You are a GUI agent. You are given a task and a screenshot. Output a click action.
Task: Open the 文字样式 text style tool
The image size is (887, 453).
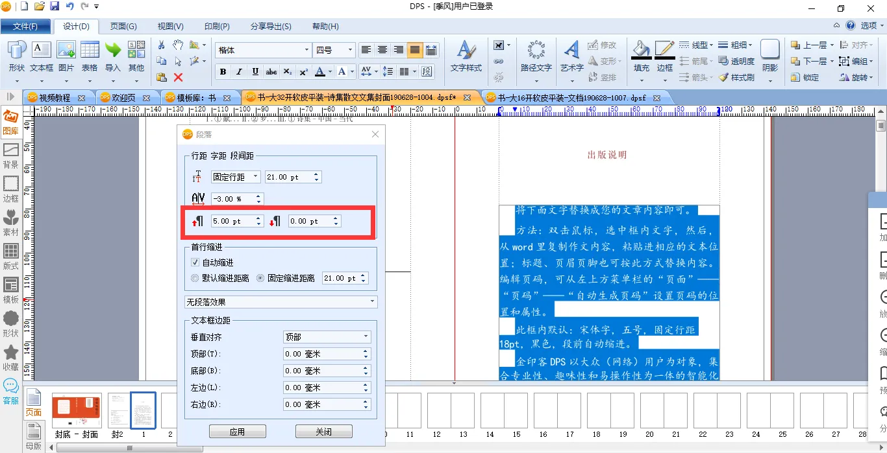click(466, 57)
